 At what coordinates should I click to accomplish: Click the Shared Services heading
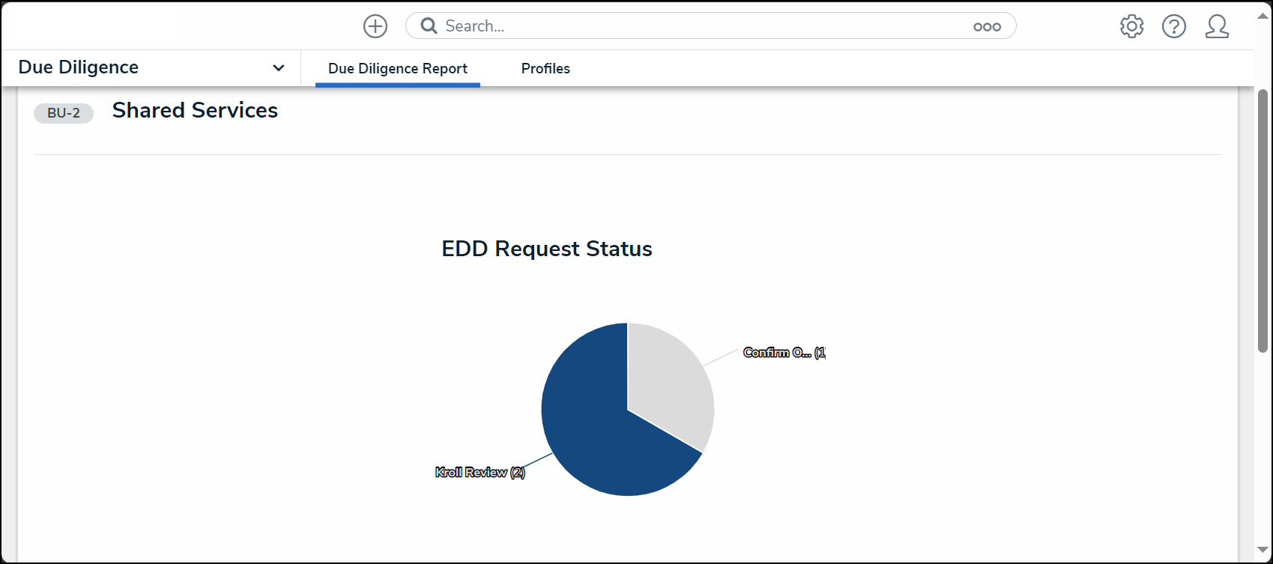(x=195, y=111)
